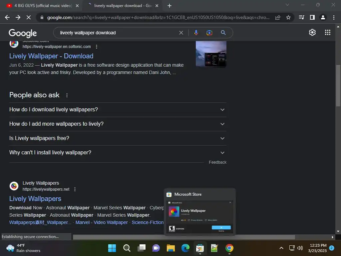Open the Wallpaperps sitelink
Image resolution: width=341 pixels, height=256 pixels.
tap(40, 222)
